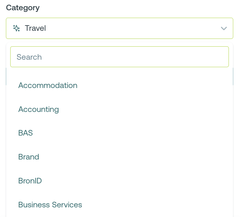241x217 pixels.
Task: Select Brand in the dropdown list
Action: (x=29, y=157)
